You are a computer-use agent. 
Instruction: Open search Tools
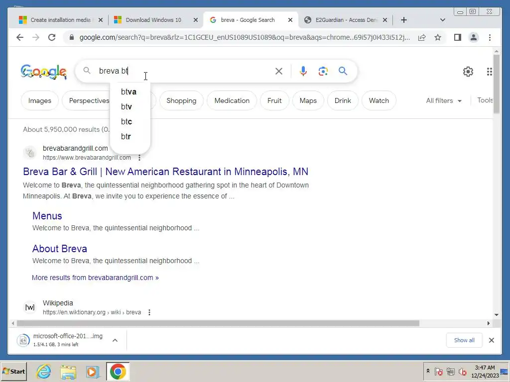click(x=485, y=100)
